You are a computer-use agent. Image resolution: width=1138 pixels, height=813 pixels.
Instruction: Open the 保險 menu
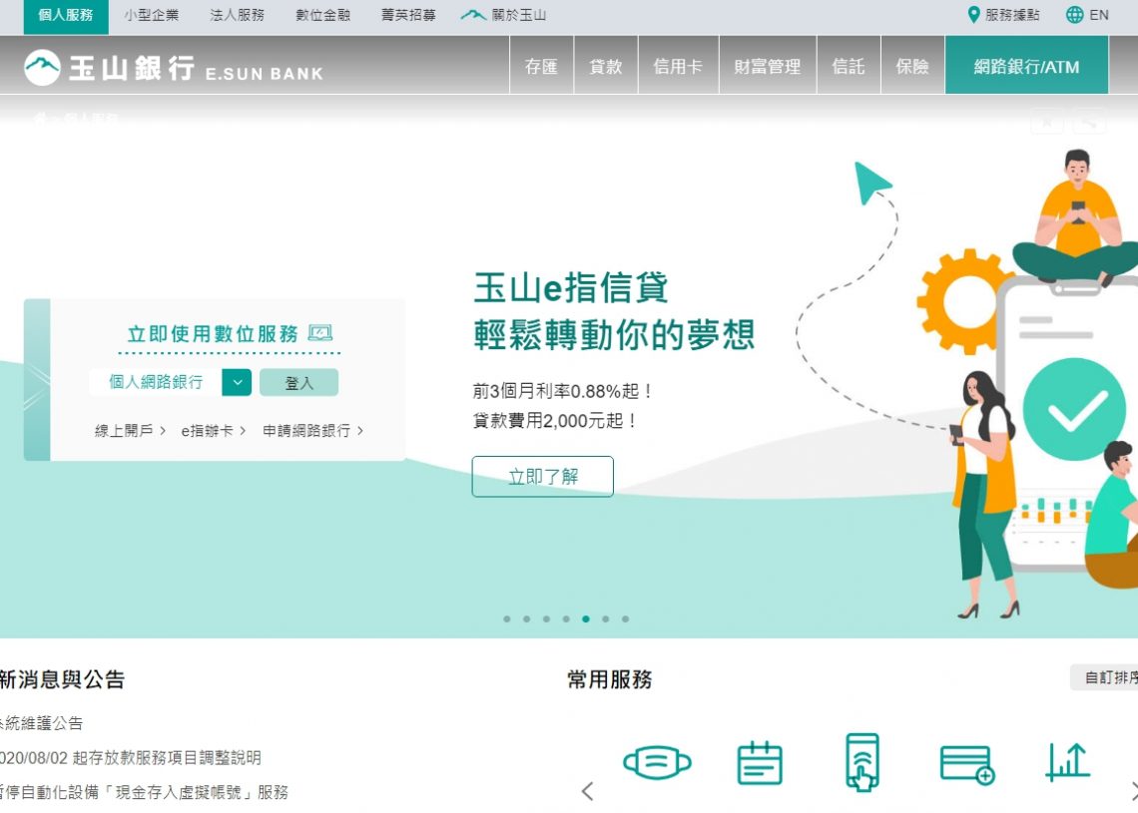pyautogui.click(x=912, y=66)
